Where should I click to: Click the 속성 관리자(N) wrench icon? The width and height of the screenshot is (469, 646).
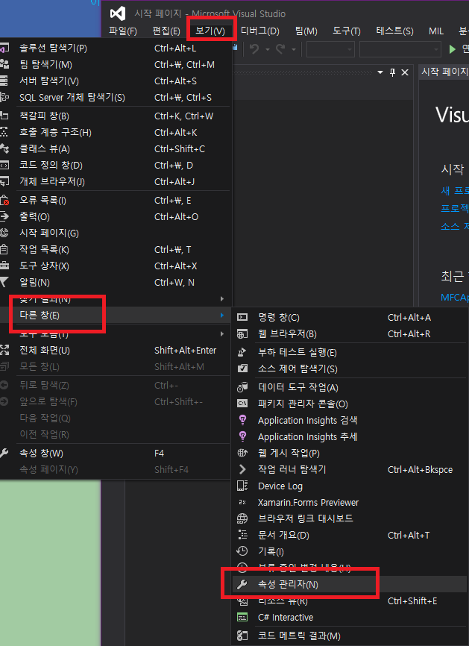tap(242, 584)
